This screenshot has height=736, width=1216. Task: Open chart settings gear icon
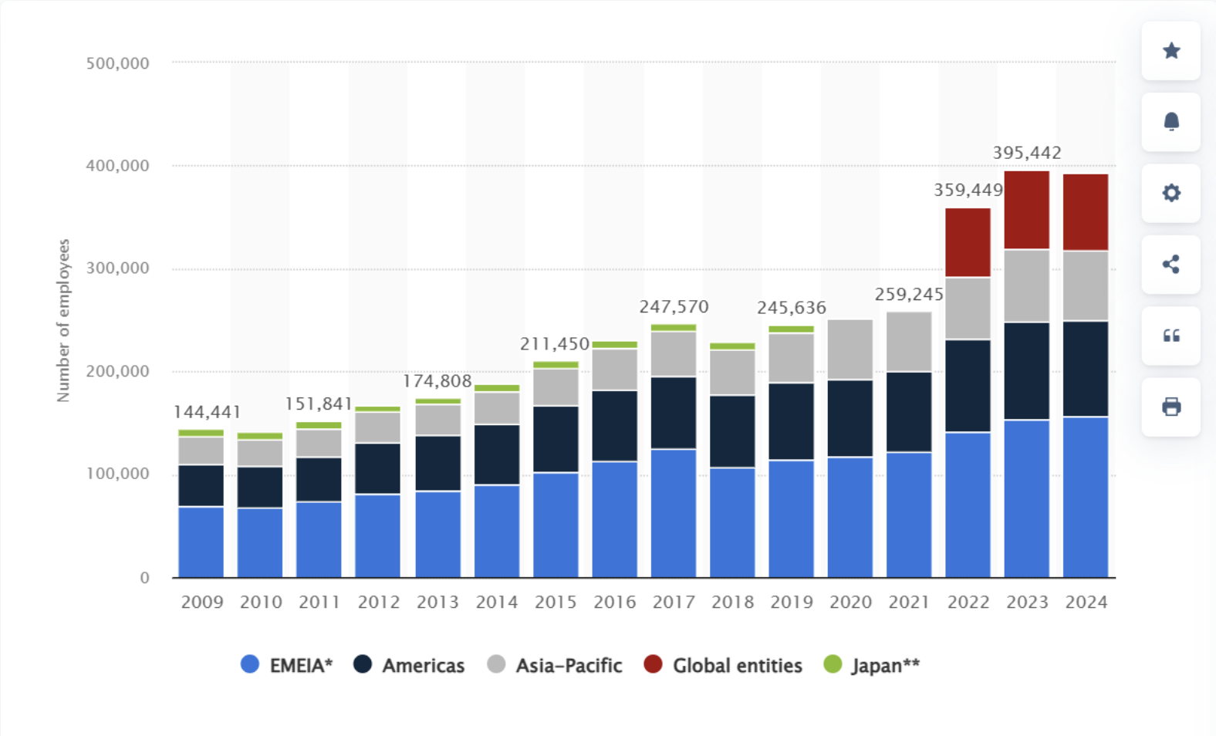(x=1170, y=193)
